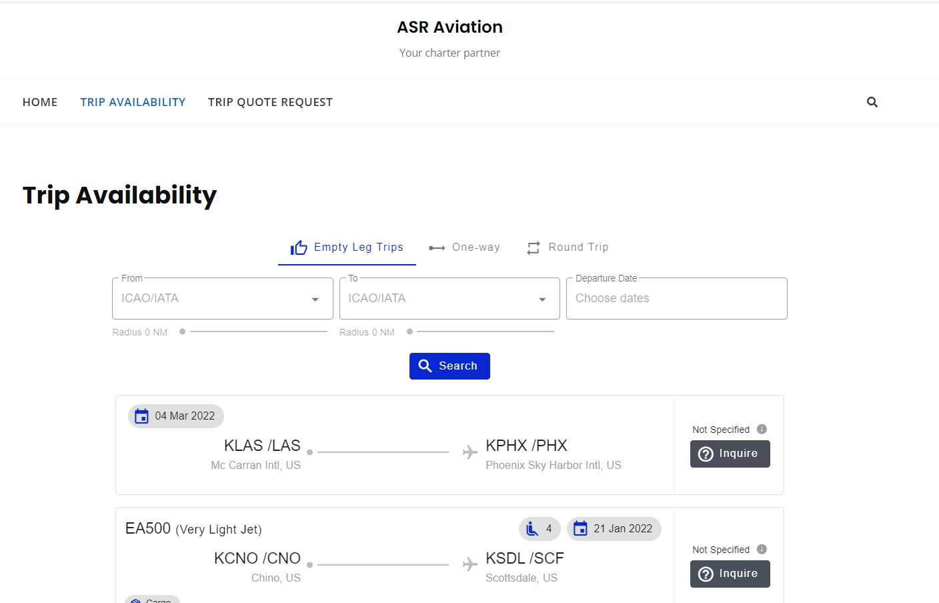Click the 21 Jan 2022 date chip

point(614,529)
